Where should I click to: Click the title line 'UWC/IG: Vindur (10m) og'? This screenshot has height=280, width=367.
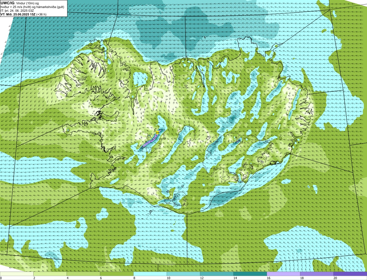(20, 3)
